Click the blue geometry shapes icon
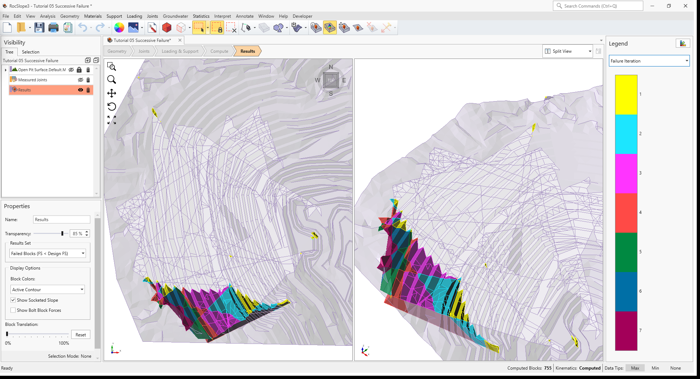 click(x=278, y=27)
